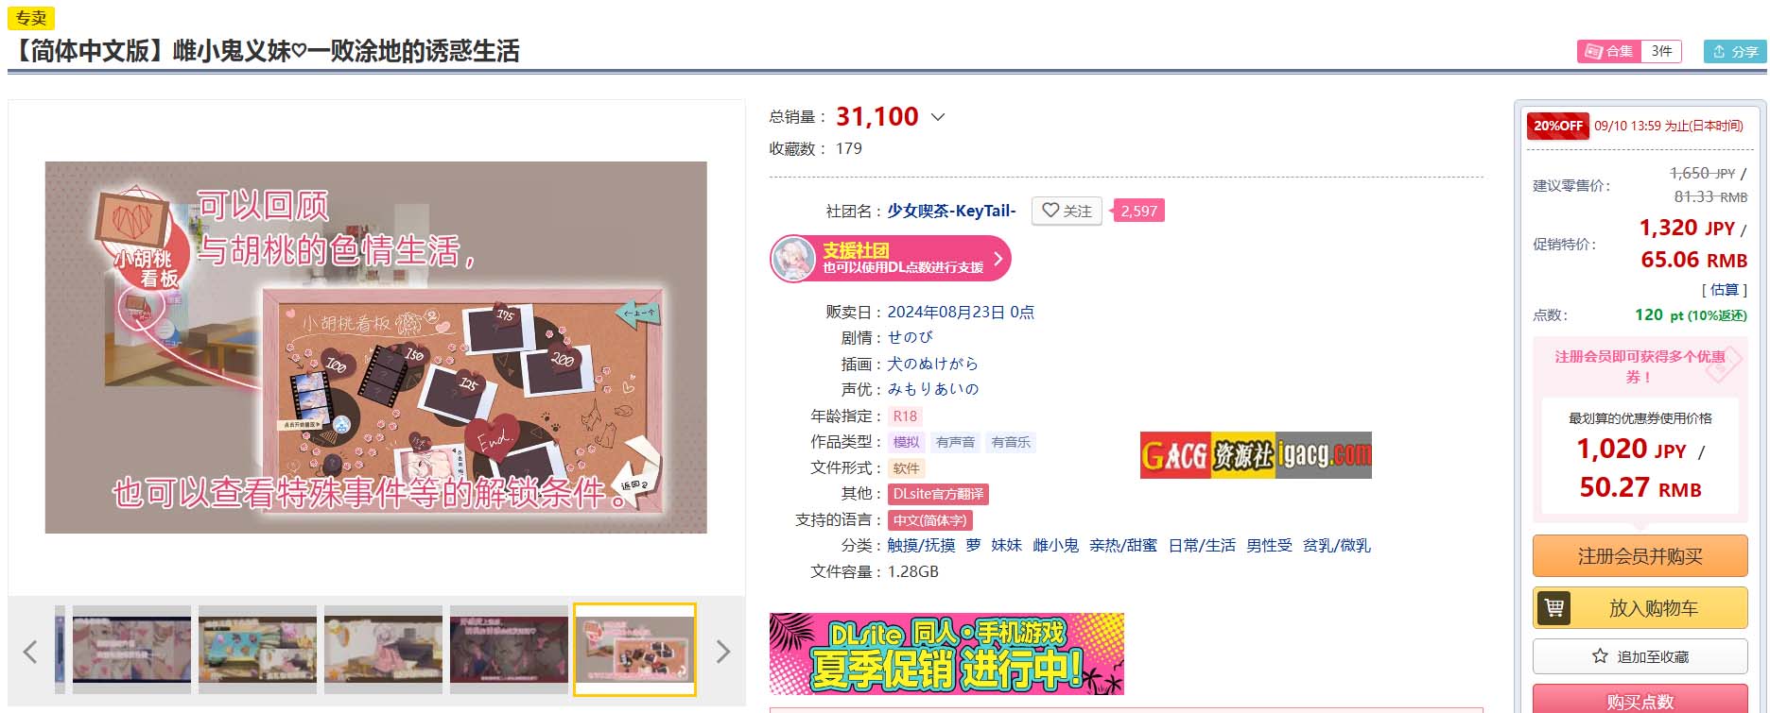Expand total sales 31,100 dropdown chevron
1770x713 pixels.
pyautogui.click(x=938, y=117)
